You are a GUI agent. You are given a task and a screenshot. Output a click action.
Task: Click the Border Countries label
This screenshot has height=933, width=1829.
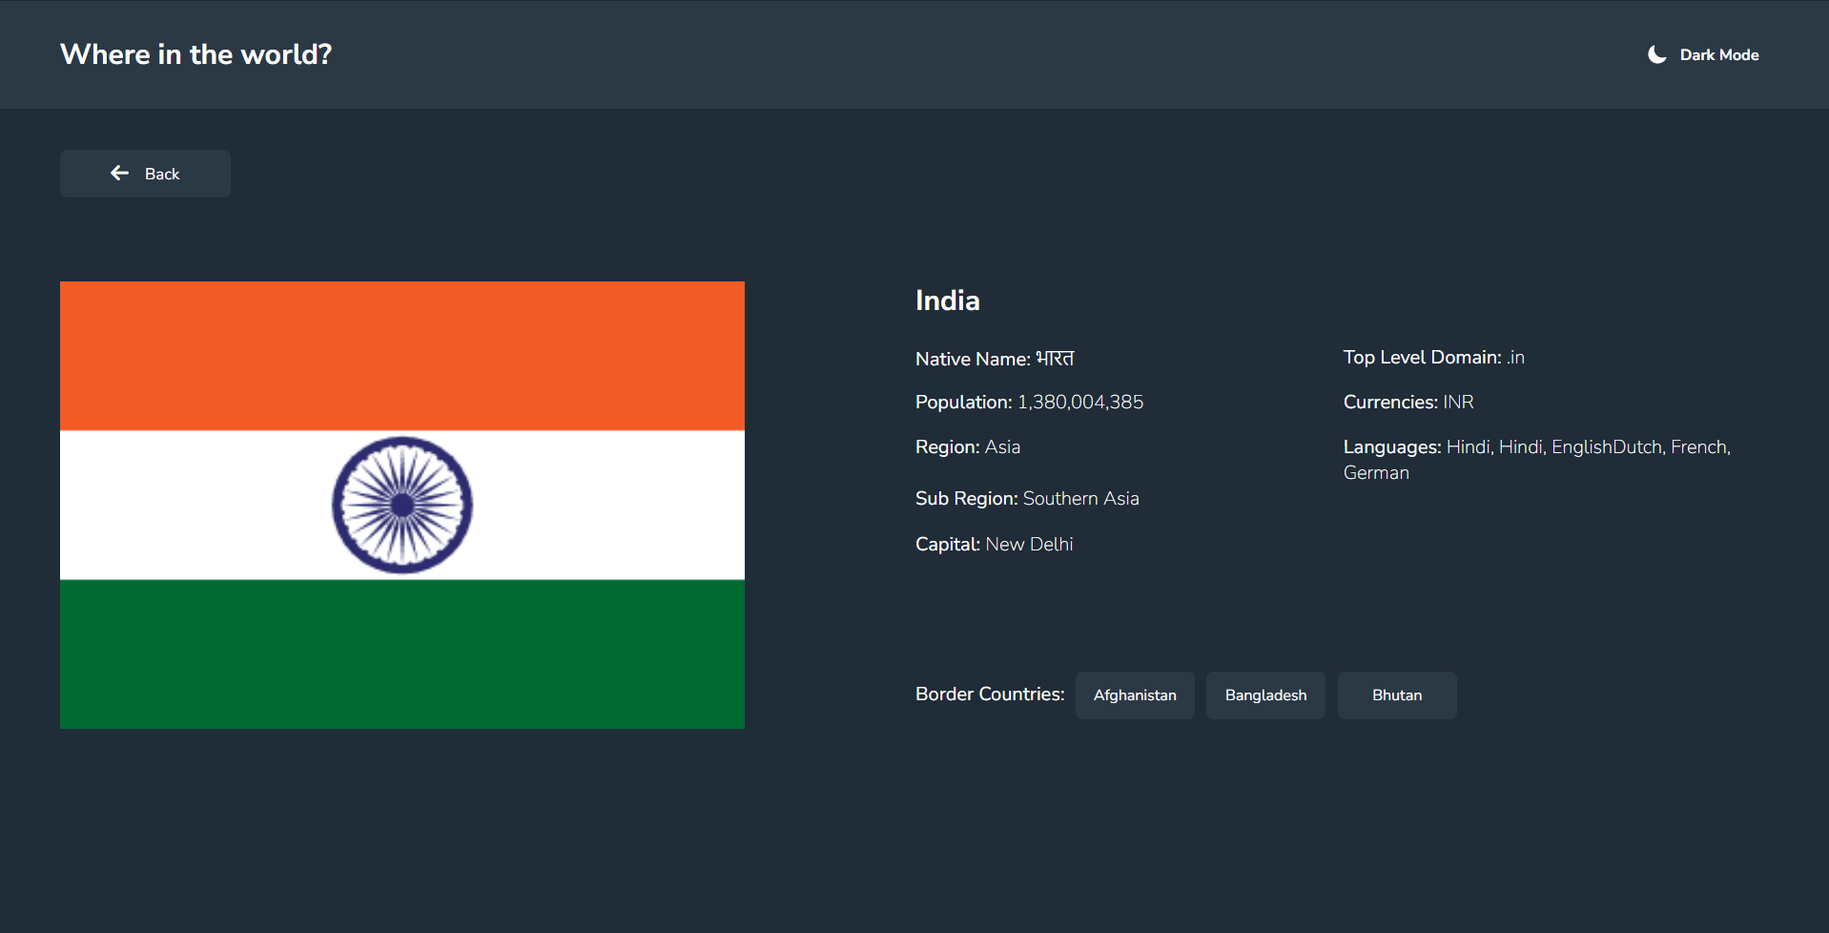point(990,695)
